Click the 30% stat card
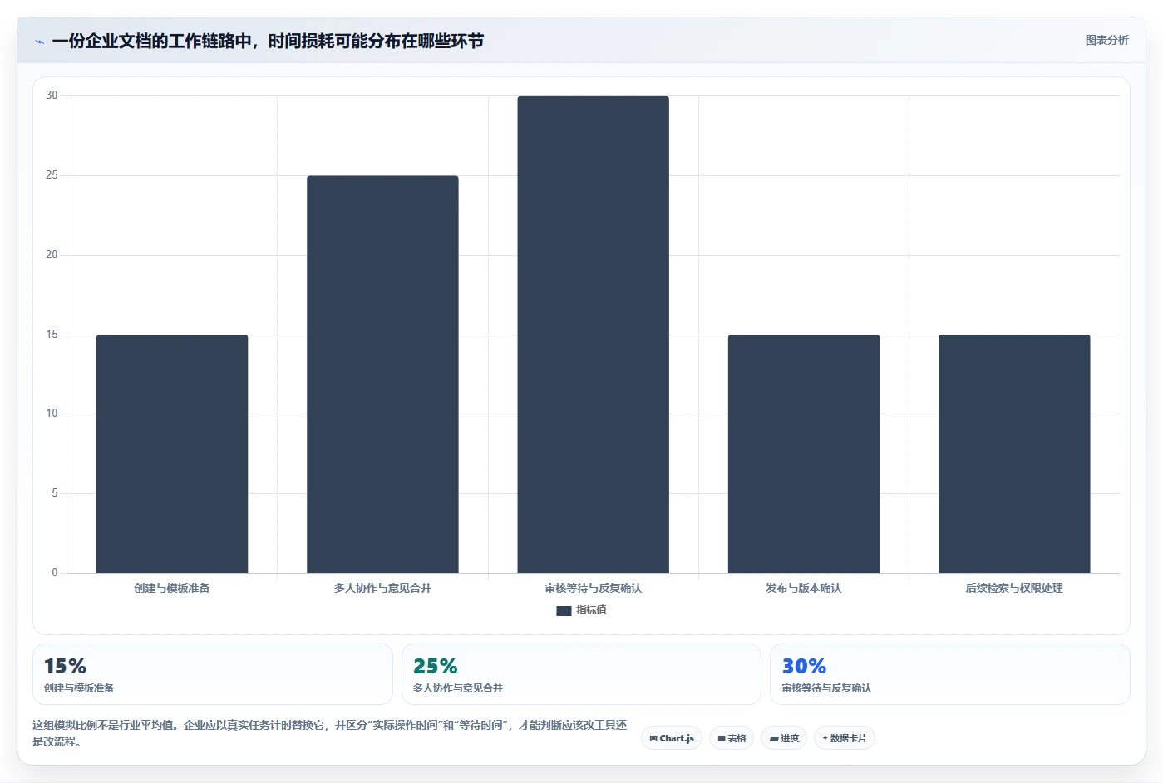The height and width of the screenshot is (783, 1163). point(950,674)
